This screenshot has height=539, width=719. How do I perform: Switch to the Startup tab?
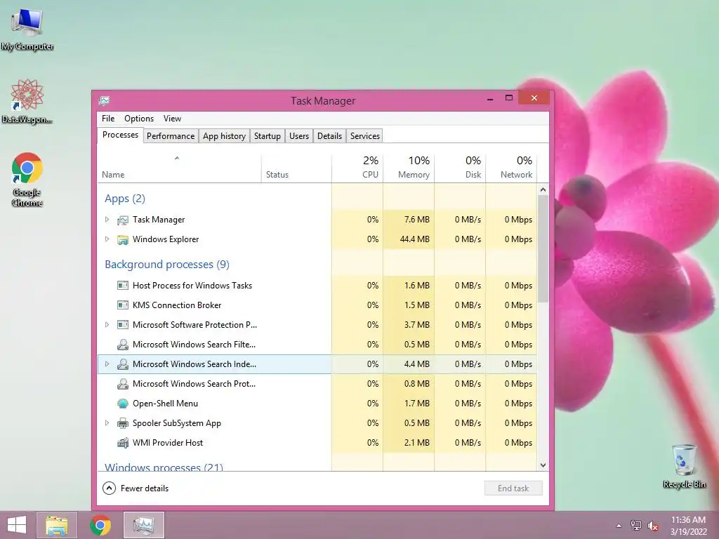click(268, 136)
